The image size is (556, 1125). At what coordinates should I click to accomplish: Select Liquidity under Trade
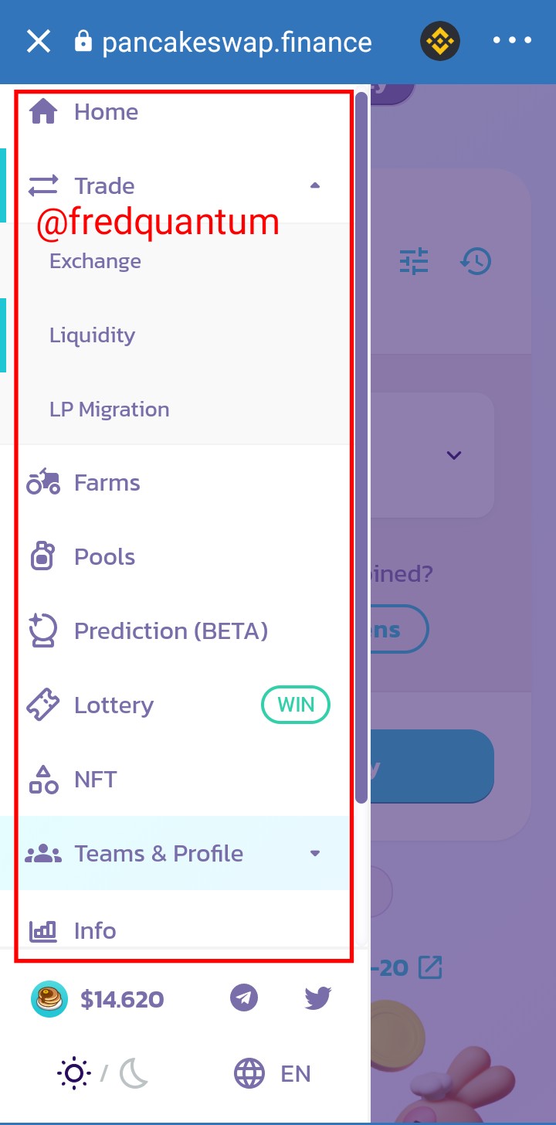tap(93, 335)
